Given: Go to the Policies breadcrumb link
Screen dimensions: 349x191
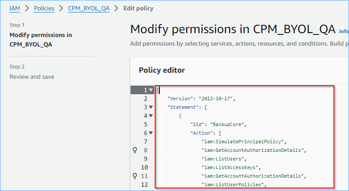Looking at the screenshot, I should (44, 9).
